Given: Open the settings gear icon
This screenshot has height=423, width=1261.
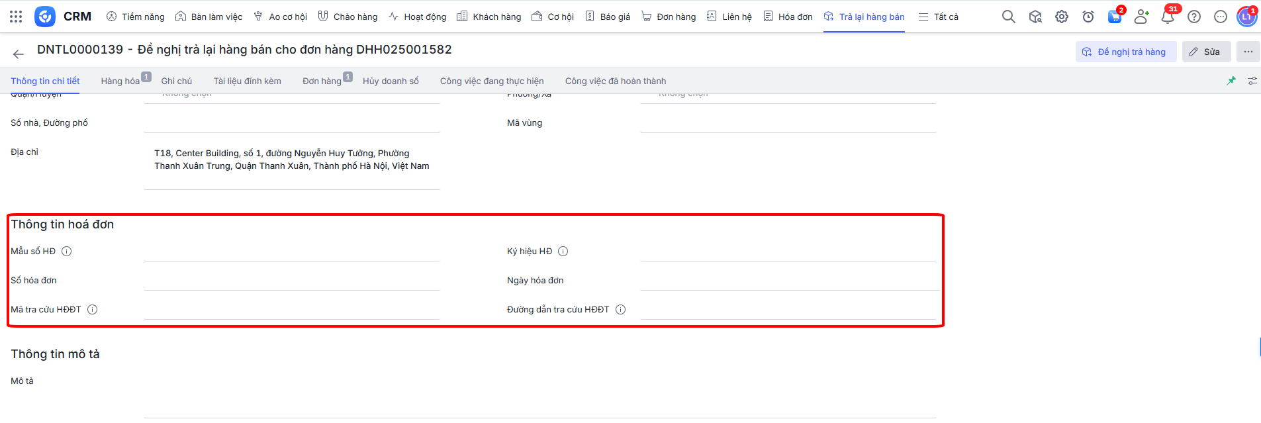Looking at the screenshot, I should pyautogui.click(x=1062, y=17).
